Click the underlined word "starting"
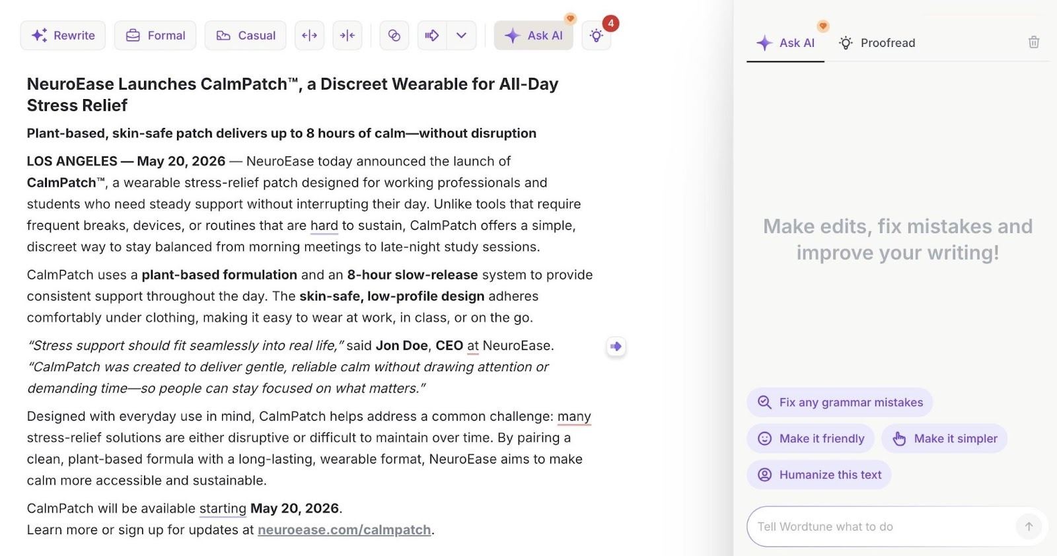 click(x=223, y=508)
